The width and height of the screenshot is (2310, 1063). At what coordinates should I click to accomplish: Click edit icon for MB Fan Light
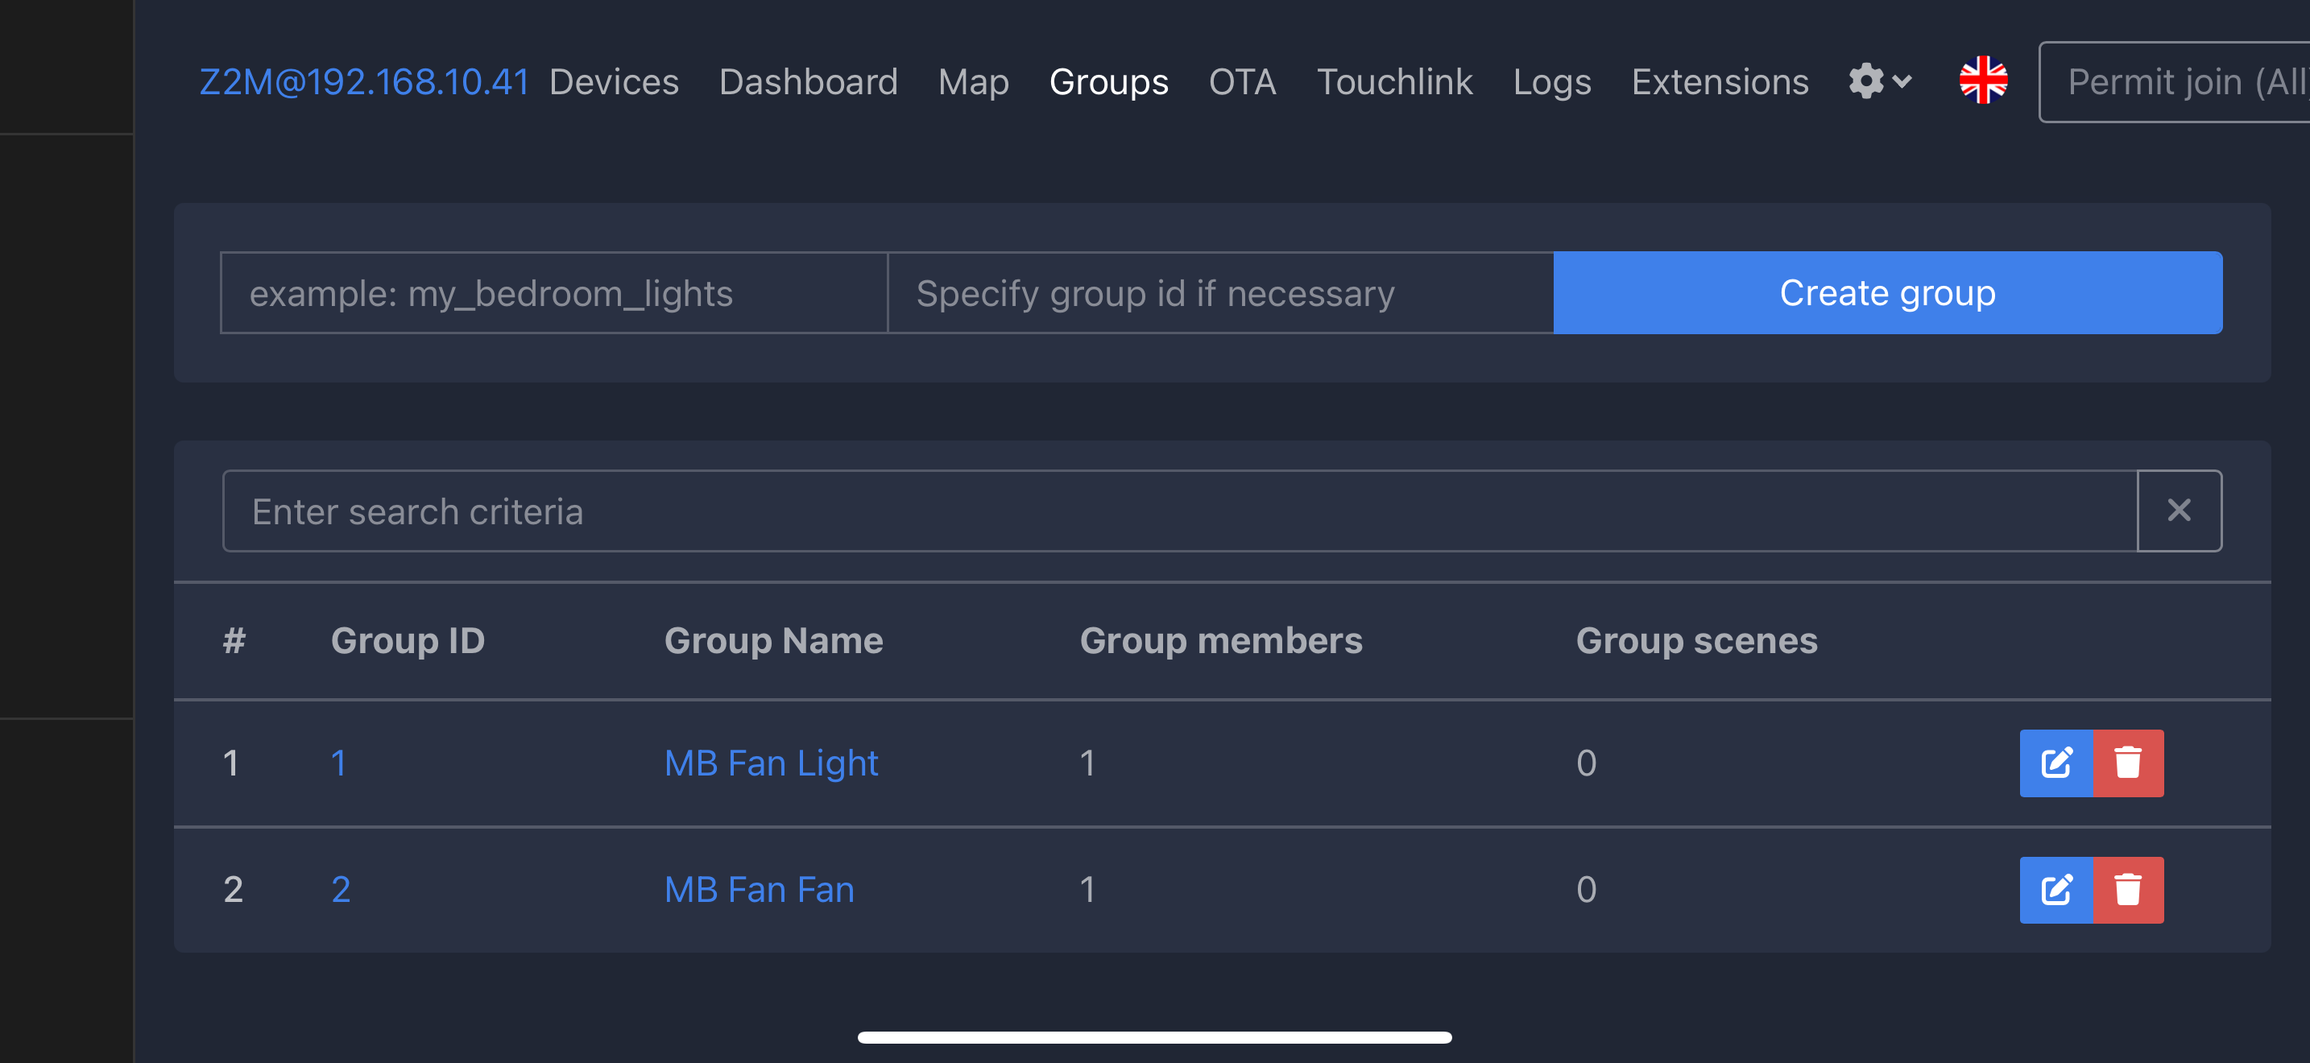pos(2055,763)
